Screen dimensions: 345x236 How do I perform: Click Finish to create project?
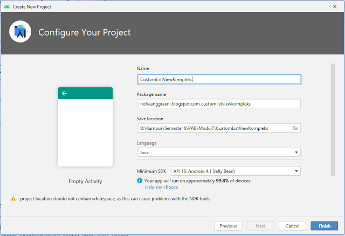pyautogui.click(x=325, y=226)
